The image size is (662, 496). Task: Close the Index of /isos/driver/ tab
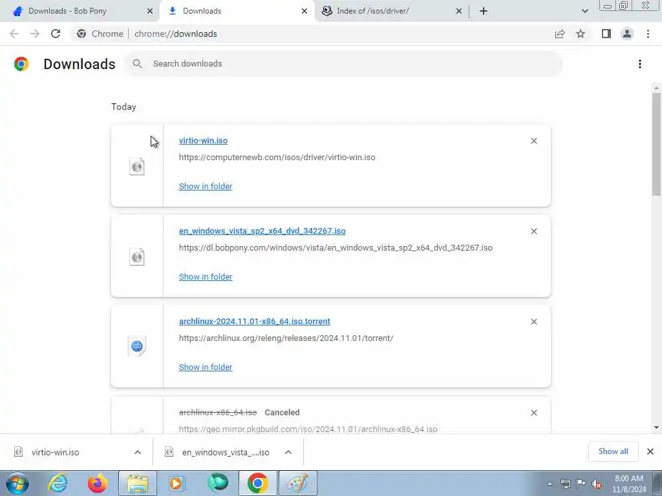pyautogui.click(x=459, y=11)
